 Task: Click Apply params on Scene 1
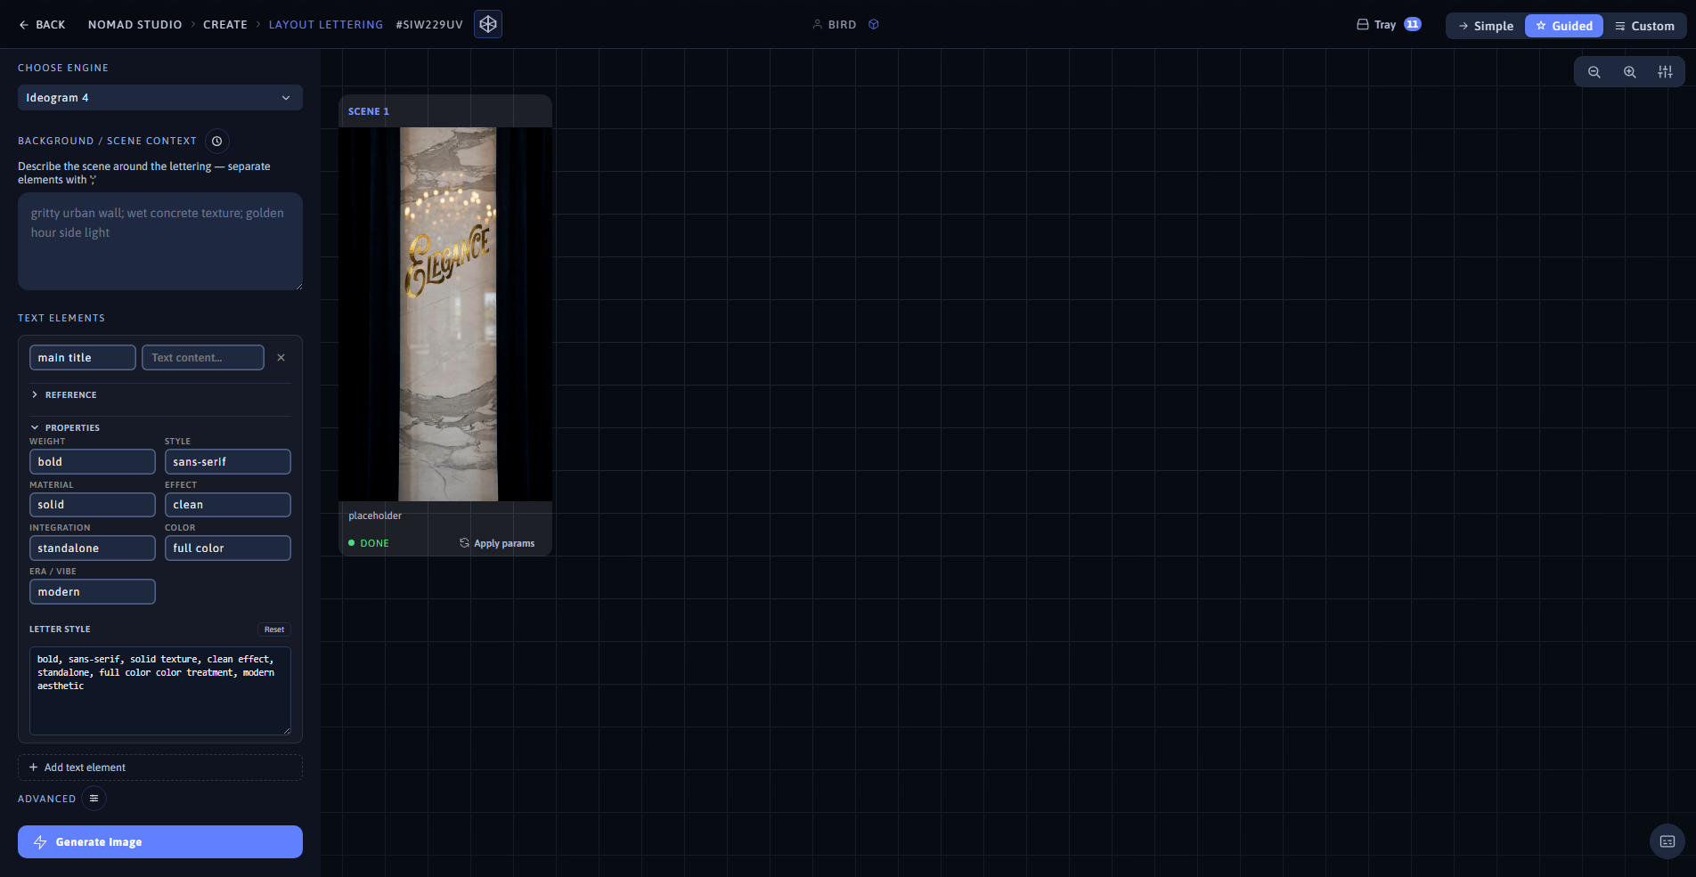click(497, 543)
